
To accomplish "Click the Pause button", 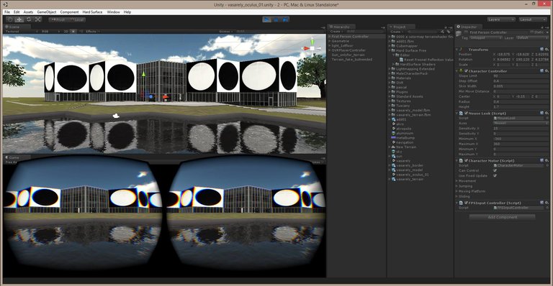I will coord(276,19).
